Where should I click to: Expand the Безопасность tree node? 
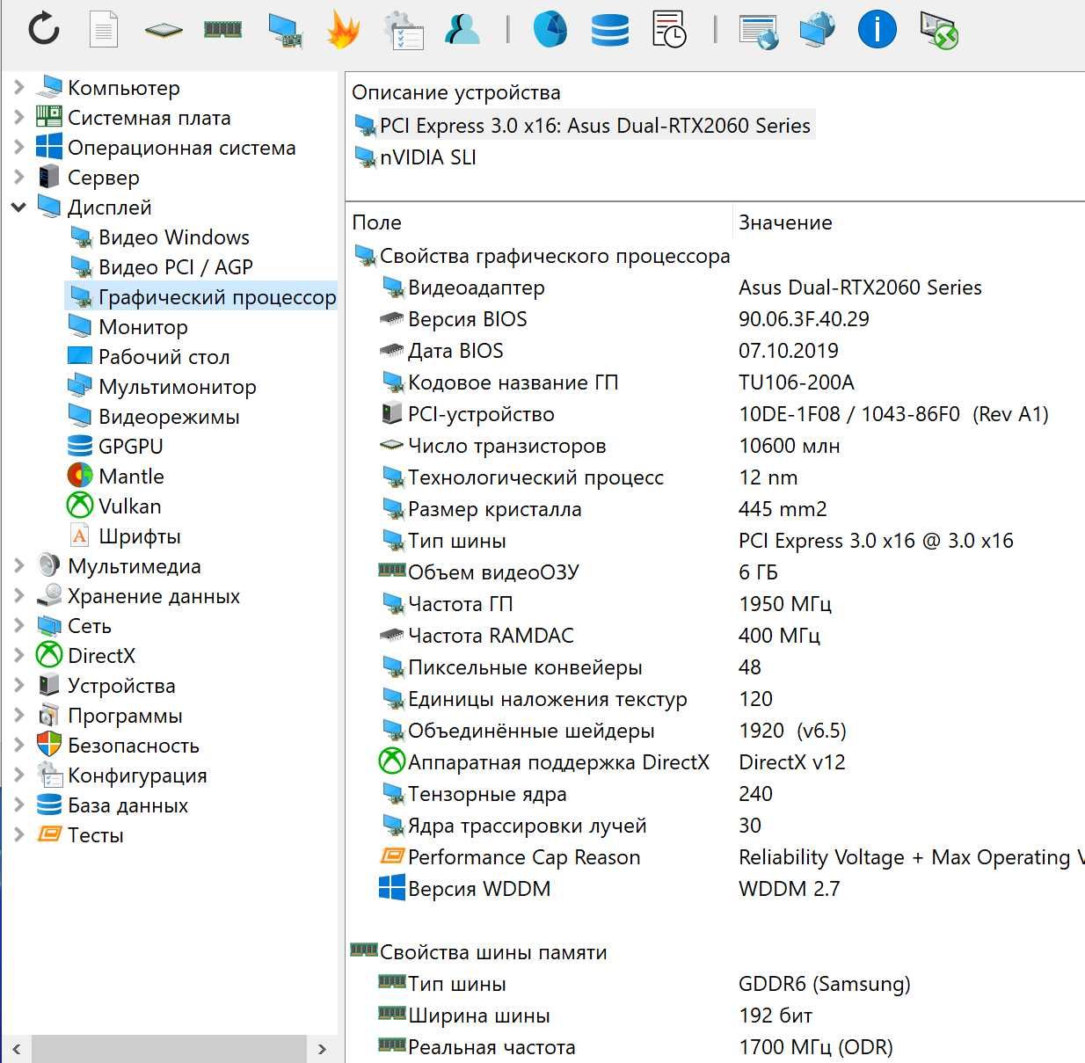18,746
